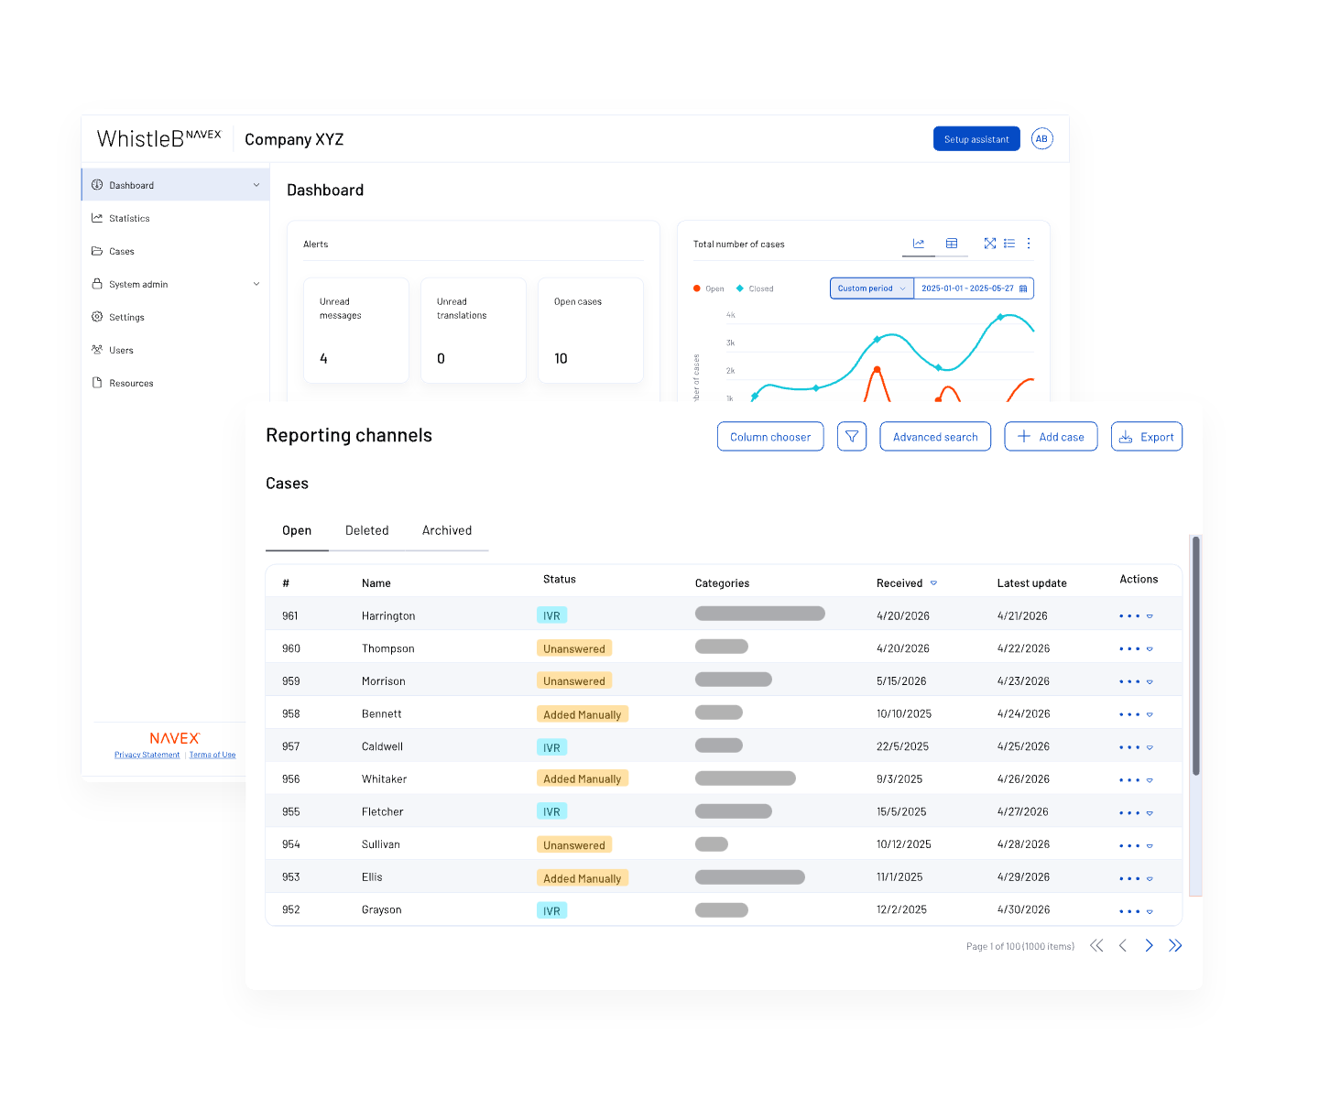Open actions dots for case 960 Thompson

tap(1129, 649)
